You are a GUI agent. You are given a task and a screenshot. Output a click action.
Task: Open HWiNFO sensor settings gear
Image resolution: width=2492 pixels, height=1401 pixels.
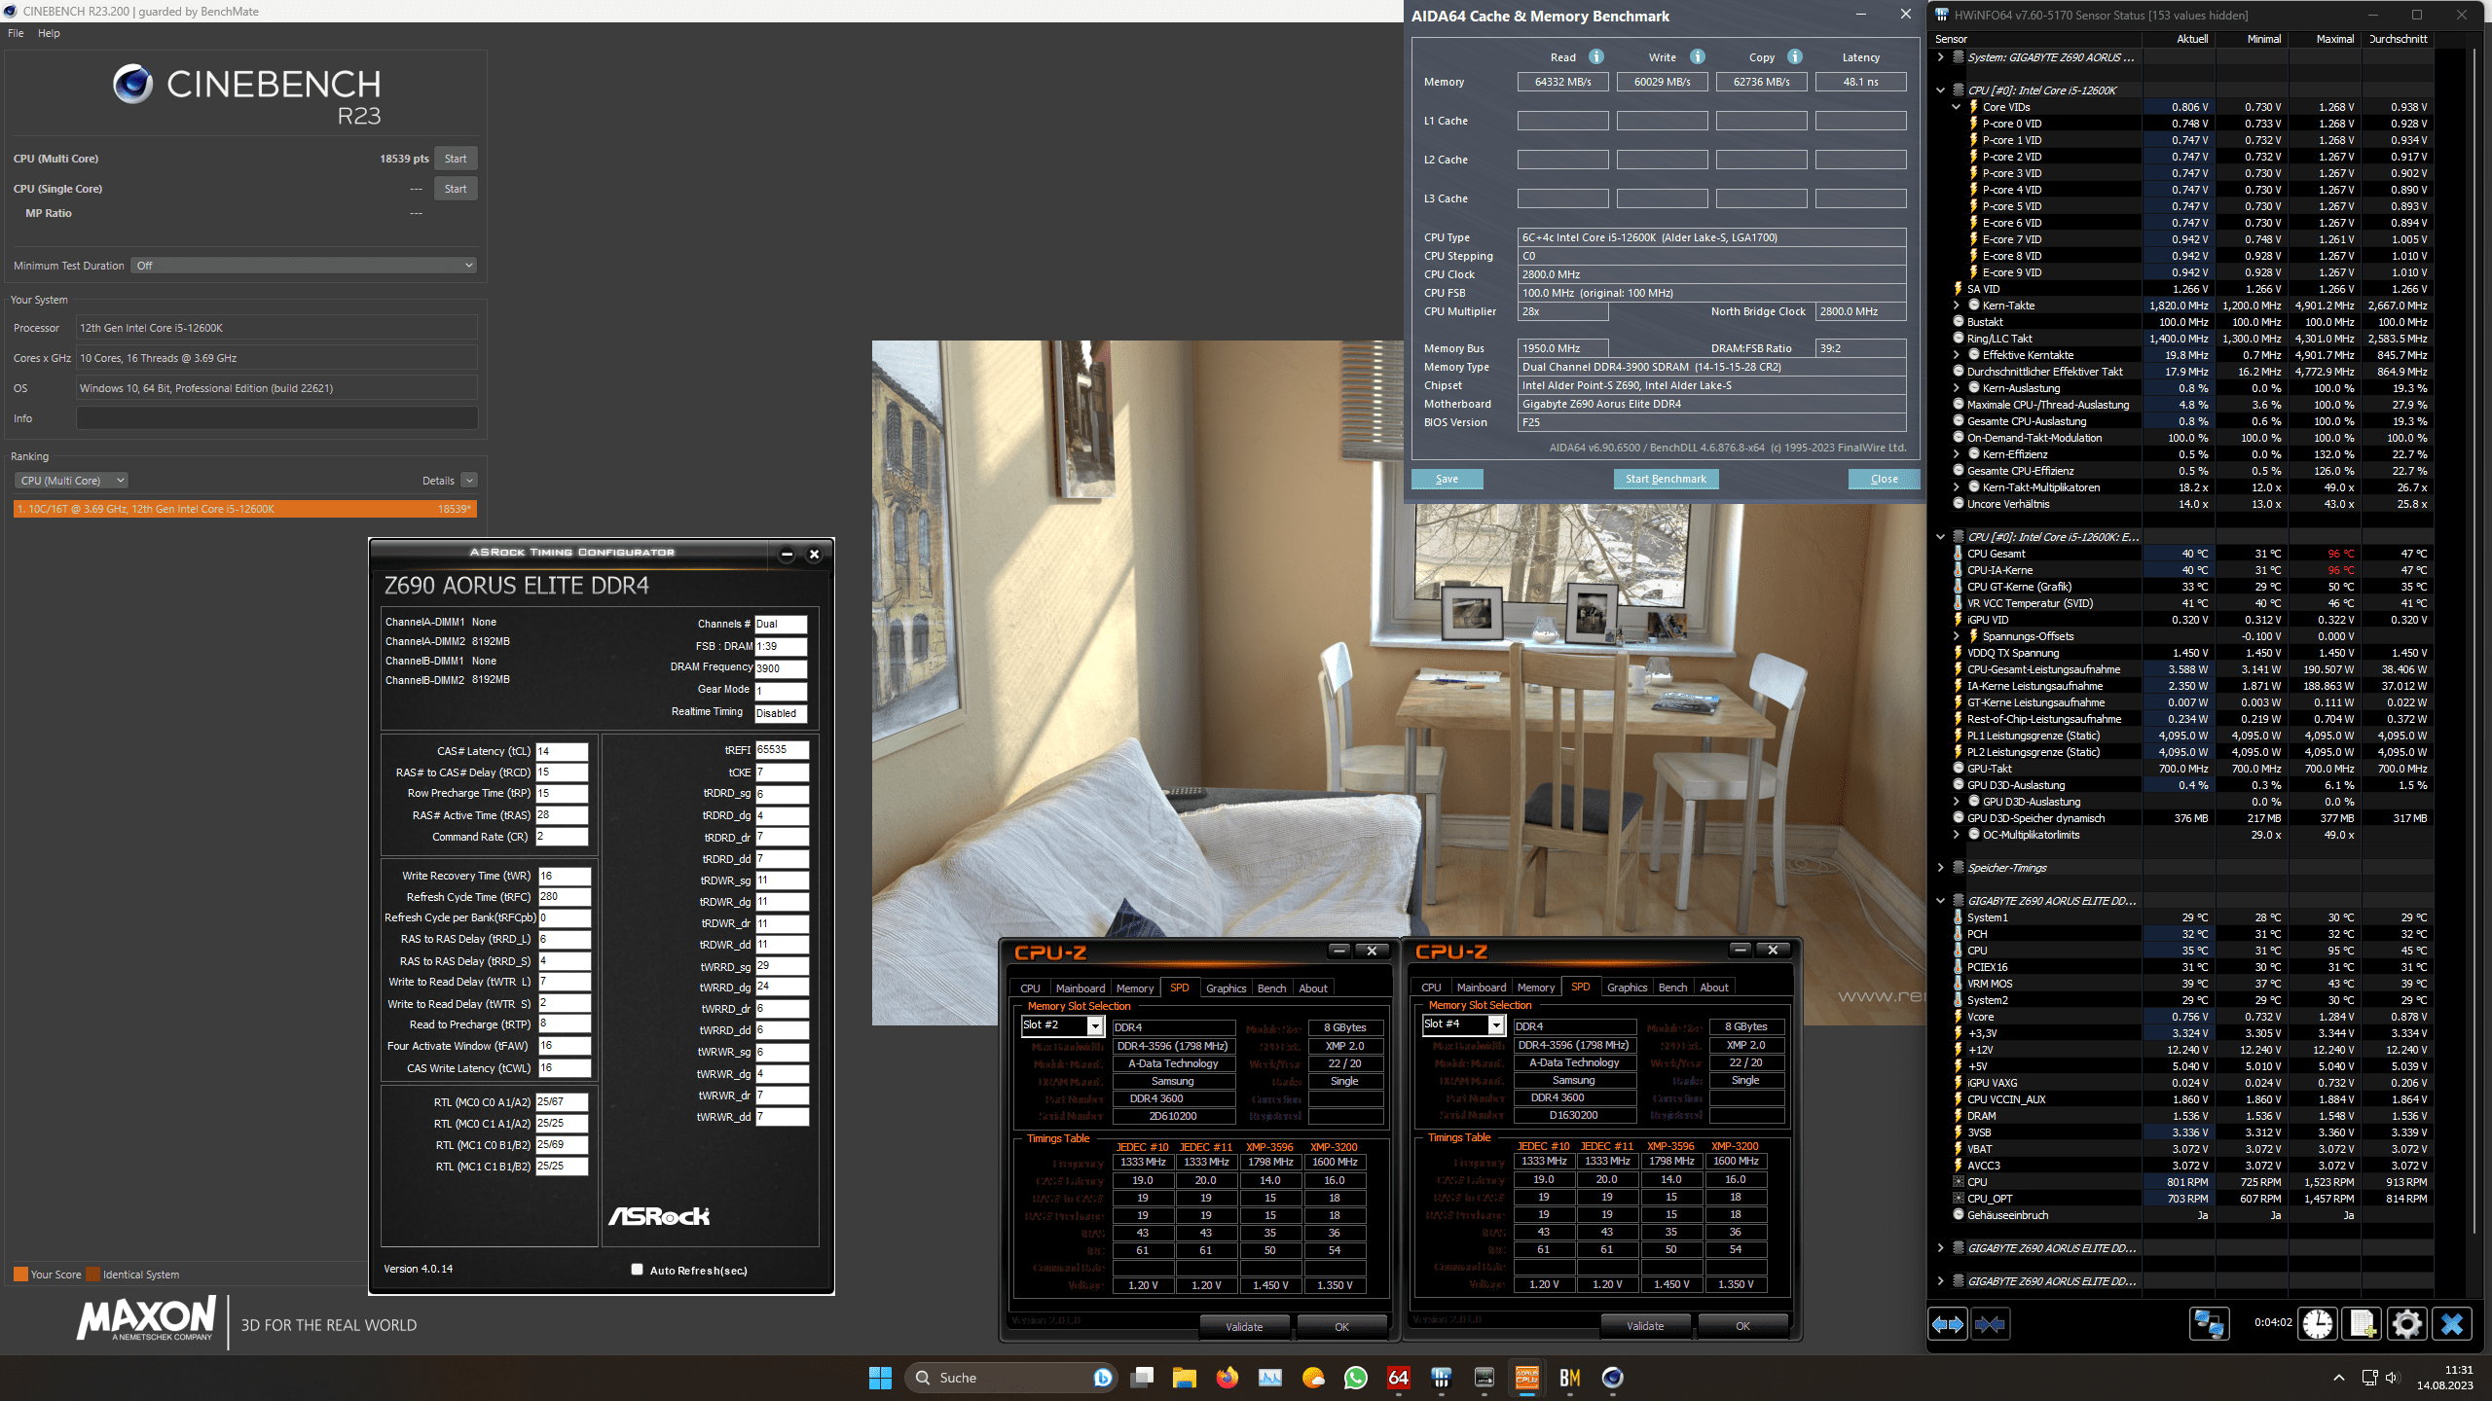(2406, 1324)
